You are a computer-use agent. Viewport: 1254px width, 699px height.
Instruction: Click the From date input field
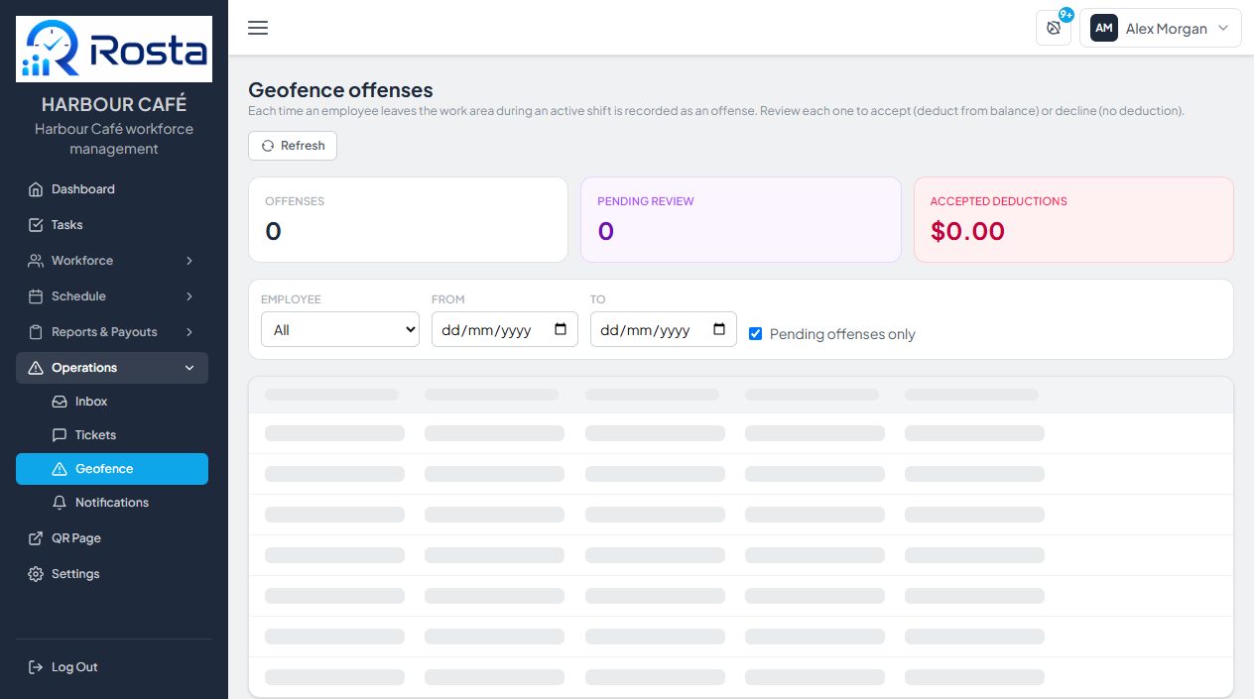pos(505,329)
